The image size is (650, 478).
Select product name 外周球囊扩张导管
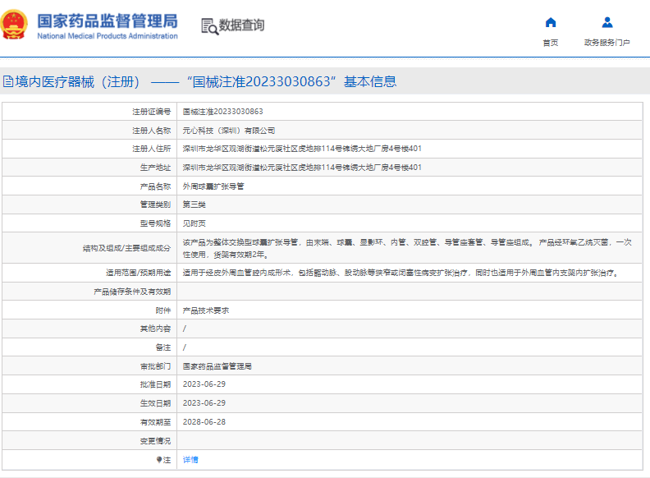[x=213, y=186]
